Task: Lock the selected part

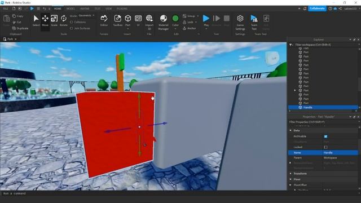Action: pos(188,22)
